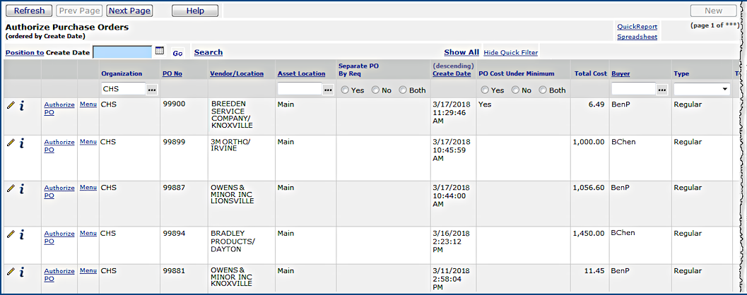The image size is (747, 295).
Task: Click the Position to Create Date input field
Action: (122, 52)
